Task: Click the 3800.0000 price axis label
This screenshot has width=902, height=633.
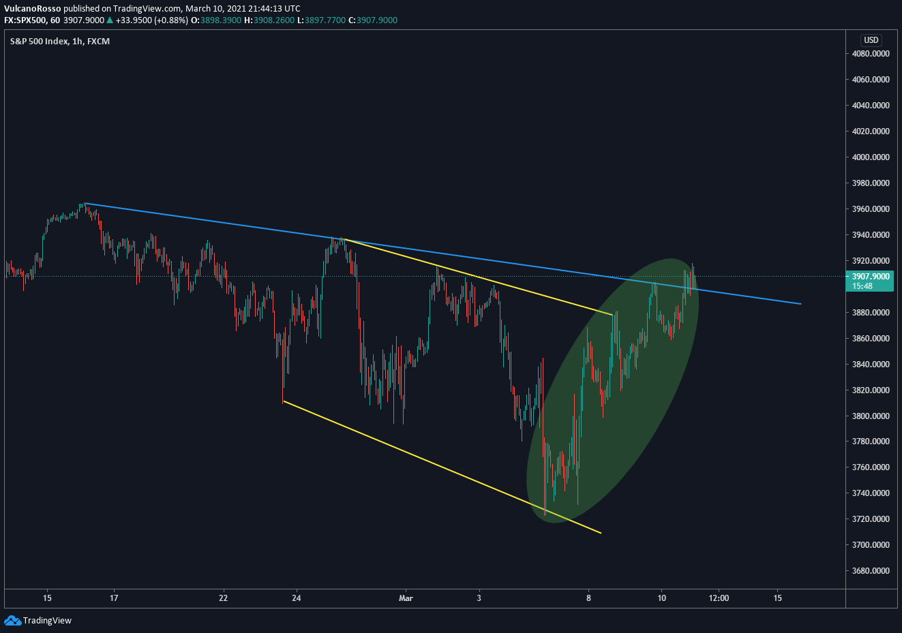Action: (x=871, y=416)
